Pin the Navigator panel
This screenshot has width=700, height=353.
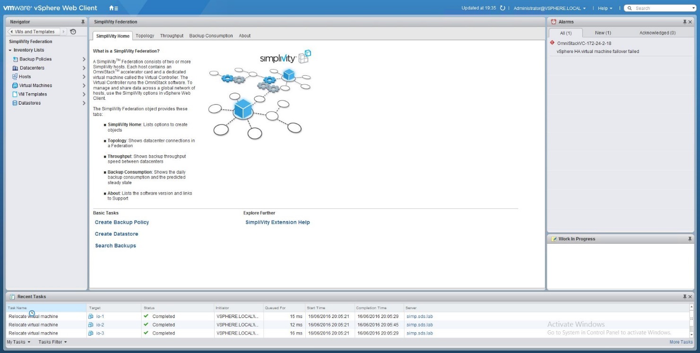(83, 22)
